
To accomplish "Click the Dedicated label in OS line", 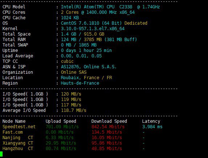I will [x=136, y=23].
